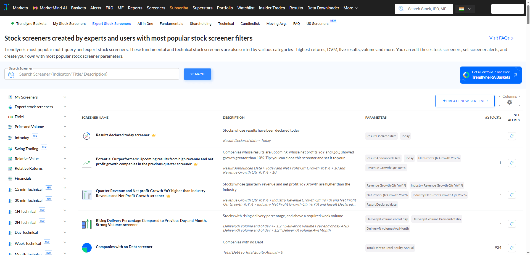Open the Visit FAQs link
The height and width of the screenshot is (255, 530).
501,38
